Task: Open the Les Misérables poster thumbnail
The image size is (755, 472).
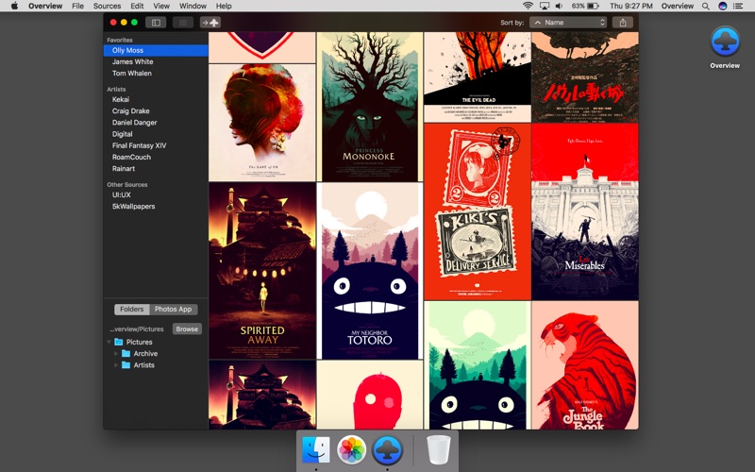Action: click(585, 211)
